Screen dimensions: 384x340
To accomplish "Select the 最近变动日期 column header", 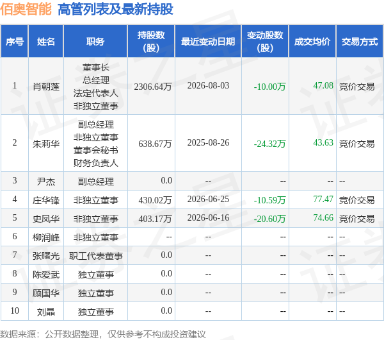I will pyautogui.click(x=208, y=42).
